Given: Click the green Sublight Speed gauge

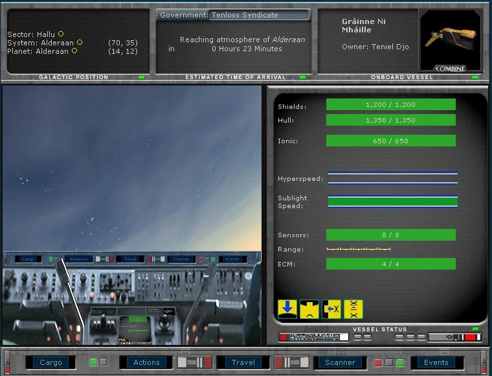Looking at the screenshot, I should [x=393, y=202].
